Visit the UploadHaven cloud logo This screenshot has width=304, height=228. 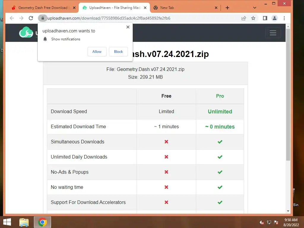tap(26, 32)
